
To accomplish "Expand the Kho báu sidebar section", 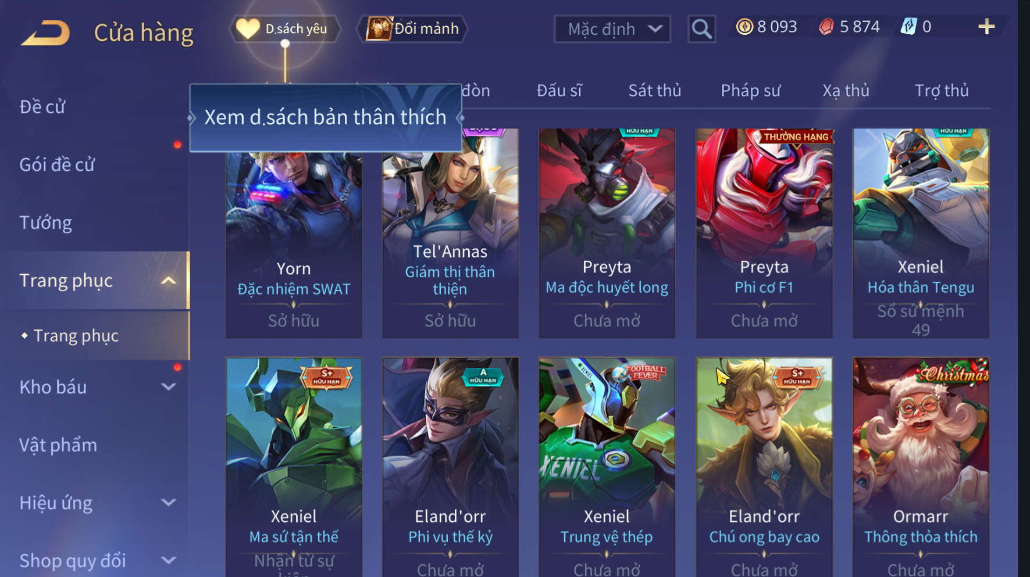I will pyautogui.click(x=168, y=387).
